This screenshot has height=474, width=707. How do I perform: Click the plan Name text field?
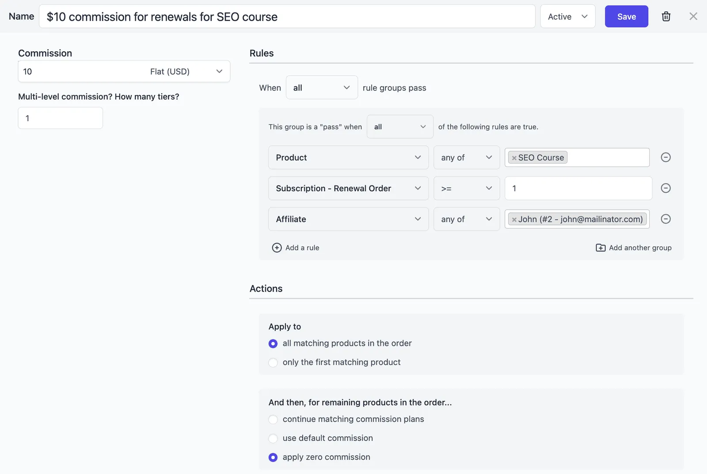tap(287, 16)
